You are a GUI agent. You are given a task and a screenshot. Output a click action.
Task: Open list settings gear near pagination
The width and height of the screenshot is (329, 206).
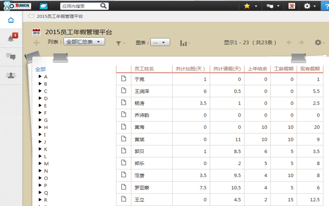point(318,43)
